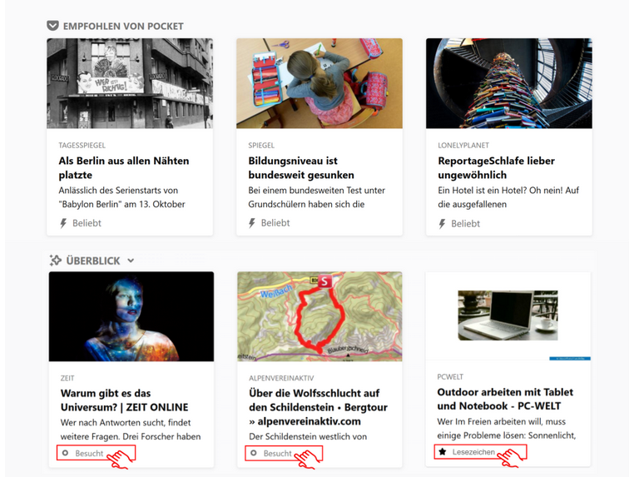Click the red route map thumbnail

319,316
